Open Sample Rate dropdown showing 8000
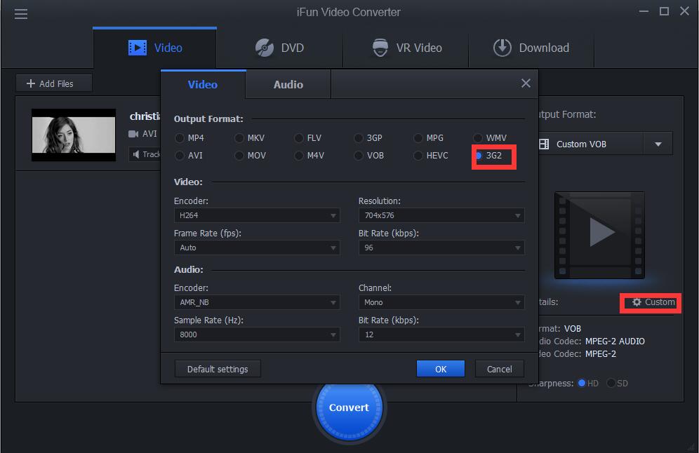699x453 pixels. point(257,334)
